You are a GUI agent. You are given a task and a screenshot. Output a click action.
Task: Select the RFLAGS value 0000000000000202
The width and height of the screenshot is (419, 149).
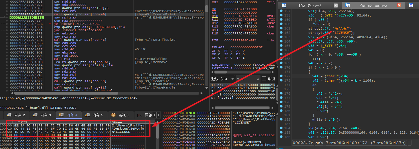[x=246, y=47]
